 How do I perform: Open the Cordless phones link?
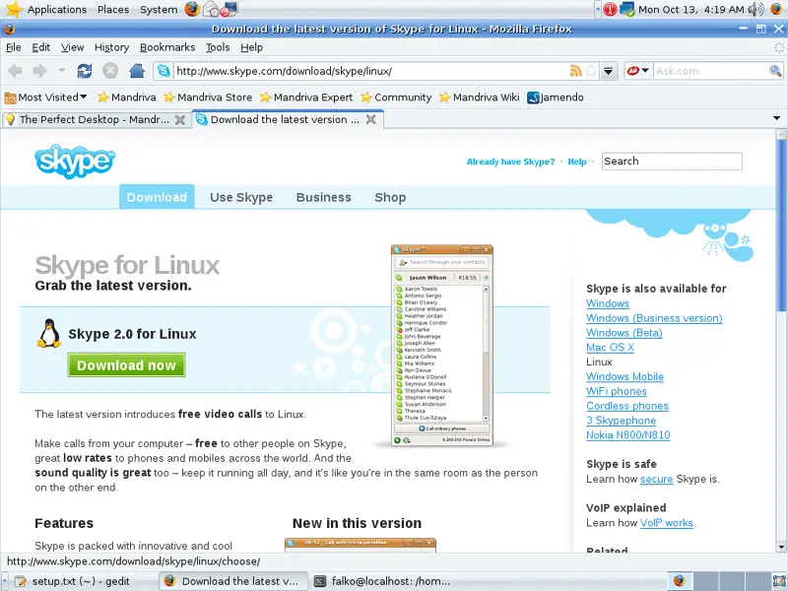tap(627, 406)
